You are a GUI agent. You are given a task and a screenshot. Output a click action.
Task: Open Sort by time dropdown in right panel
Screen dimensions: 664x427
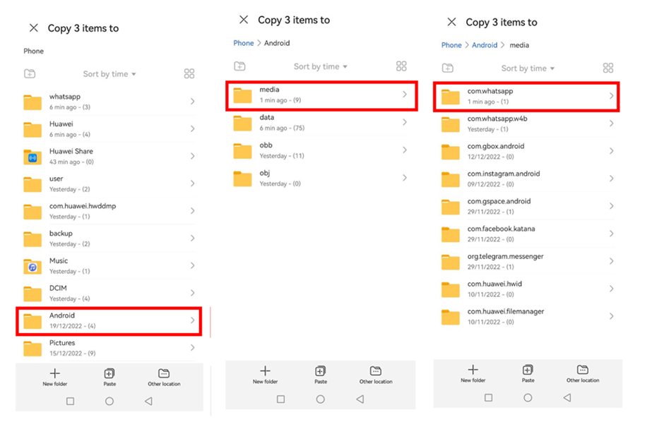tap(528, 68)
